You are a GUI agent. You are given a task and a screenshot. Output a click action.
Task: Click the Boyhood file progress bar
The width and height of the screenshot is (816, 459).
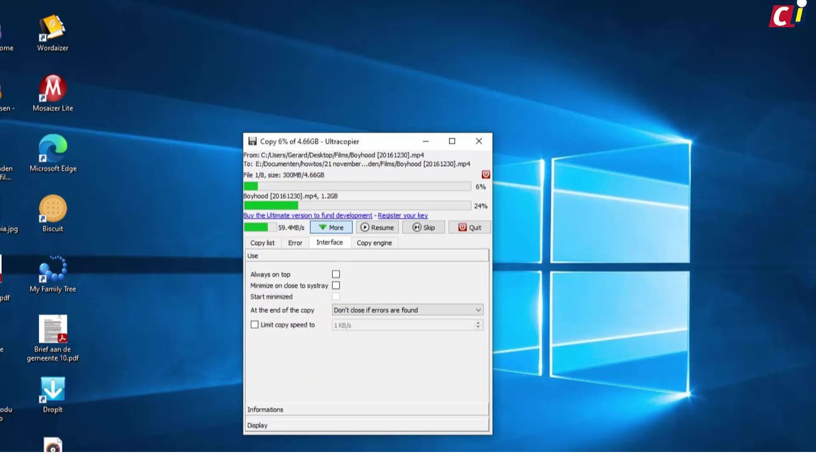(357, 206)
